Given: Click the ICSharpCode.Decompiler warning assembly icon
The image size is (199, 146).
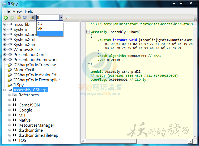Looking at the screenshot, I should pos(10,80).
